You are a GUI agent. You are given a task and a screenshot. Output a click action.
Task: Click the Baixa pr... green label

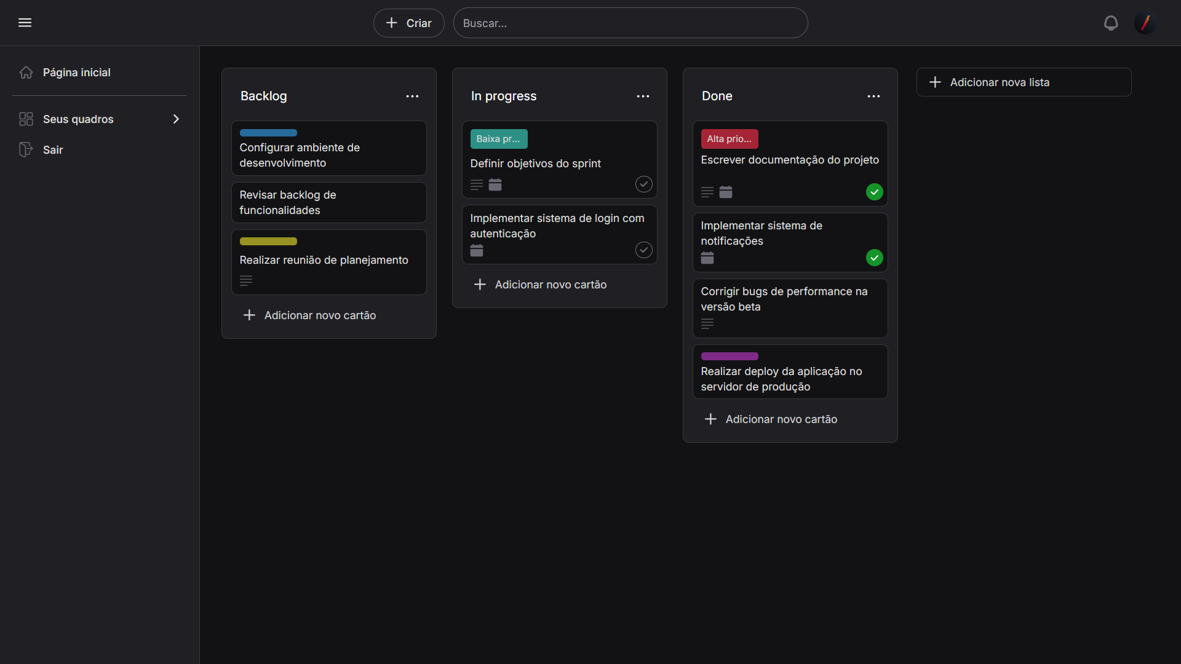coord(499,139)
